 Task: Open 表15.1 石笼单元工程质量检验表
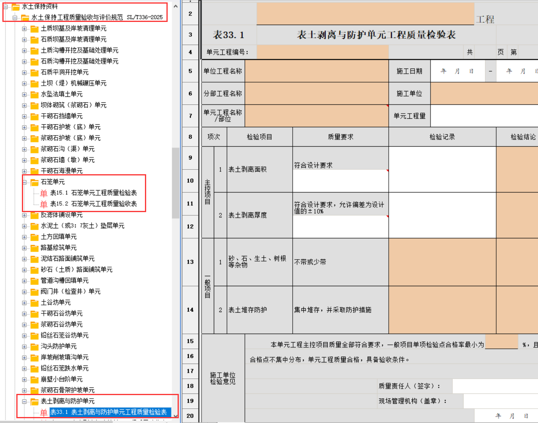click(93, 193)
